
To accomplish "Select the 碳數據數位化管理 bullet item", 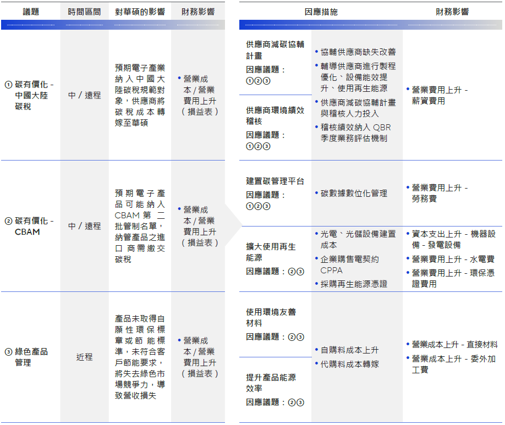I will [354, 194].
